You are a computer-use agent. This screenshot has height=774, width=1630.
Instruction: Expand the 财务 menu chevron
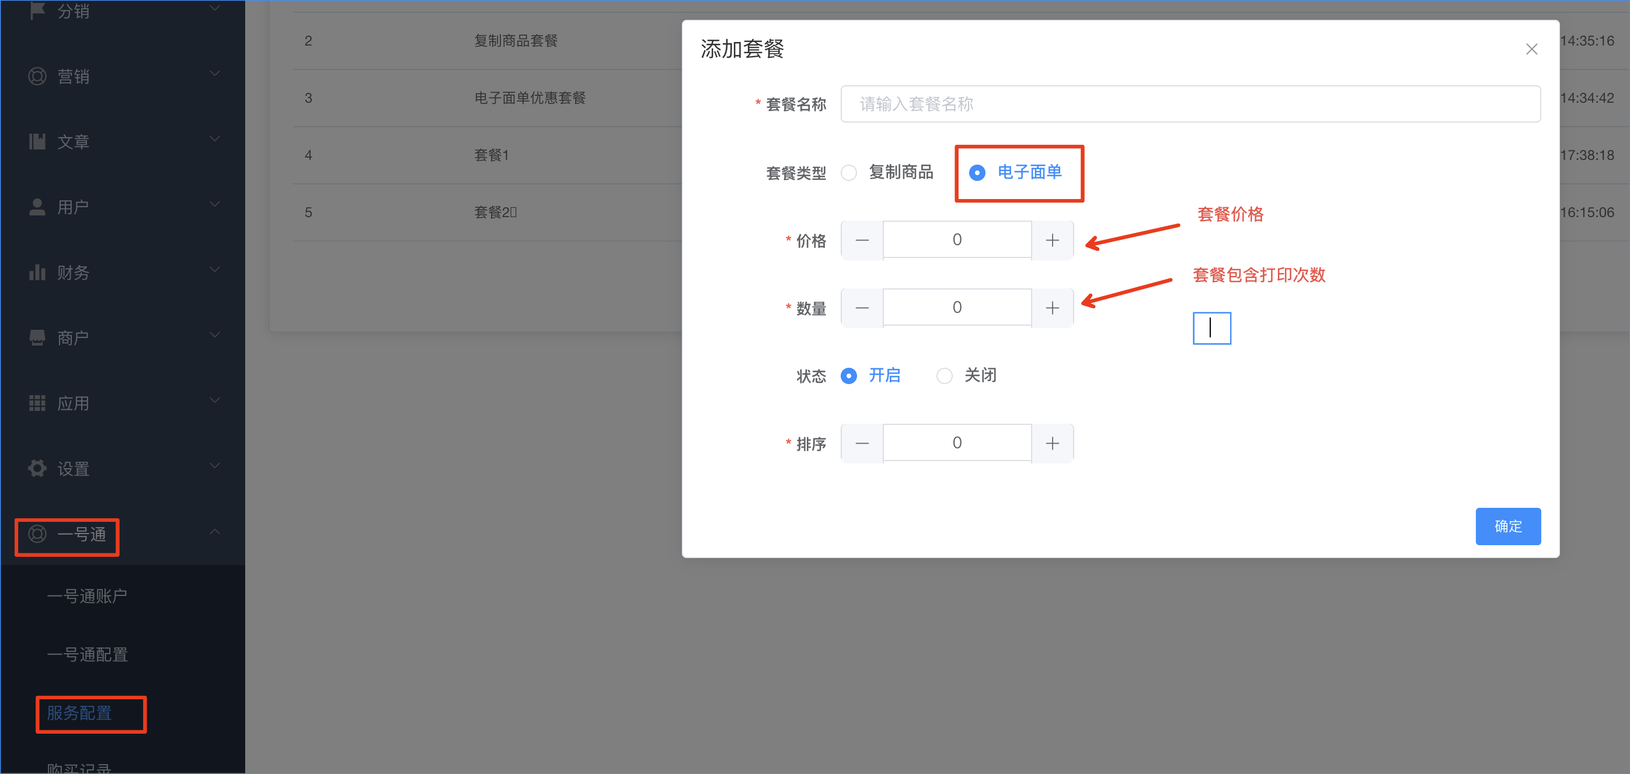[215, 270]
